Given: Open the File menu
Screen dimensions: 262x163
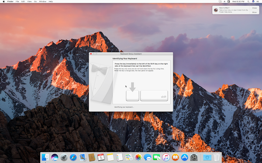Looking at the screenshot, I should [x=17, y=1].
